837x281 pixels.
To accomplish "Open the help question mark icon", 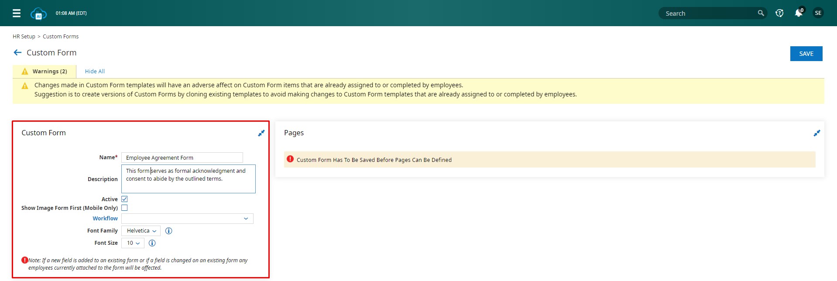I will (x=779, y=13).
